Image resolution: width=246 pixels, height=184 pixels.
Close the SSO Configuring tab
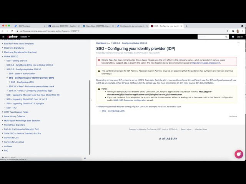coord(181,26)
